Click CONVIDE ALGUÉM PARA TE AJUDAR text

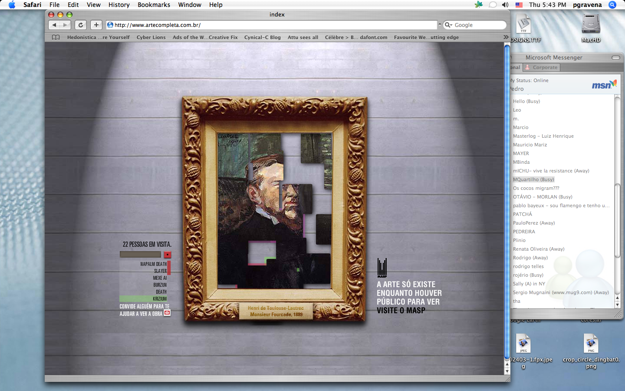[x=145, y=310]
